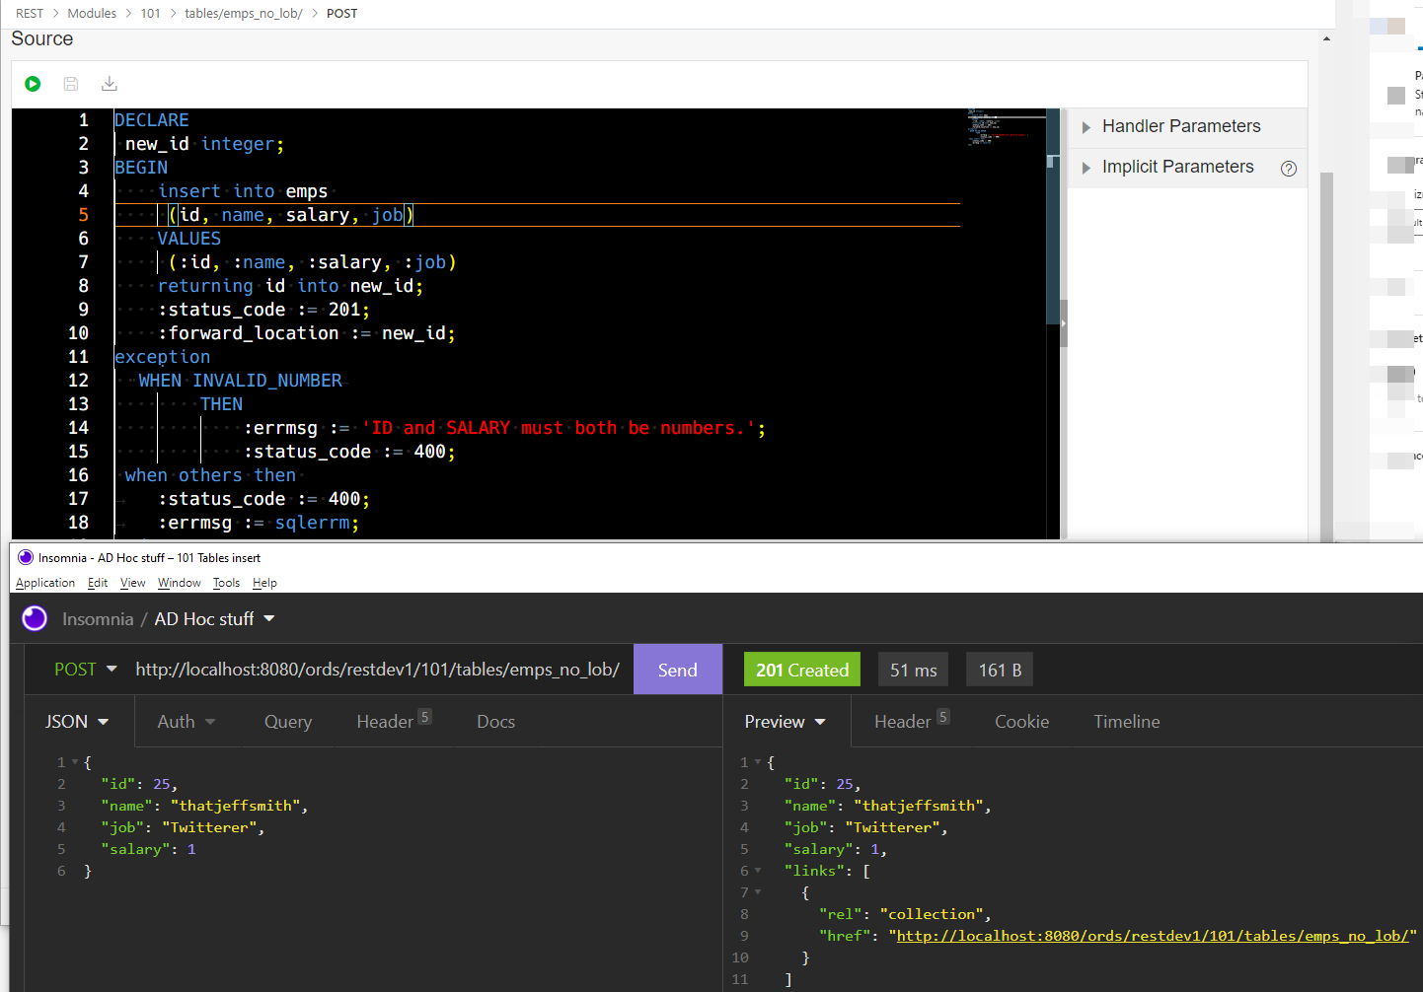Screen dimensions: 1423x992
Task: Open the Preview mode dropdown
Action: pyautogui.click(x=785, y=722)
